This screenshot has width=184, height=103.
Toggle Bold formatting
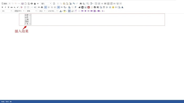(x=2, y=7)
